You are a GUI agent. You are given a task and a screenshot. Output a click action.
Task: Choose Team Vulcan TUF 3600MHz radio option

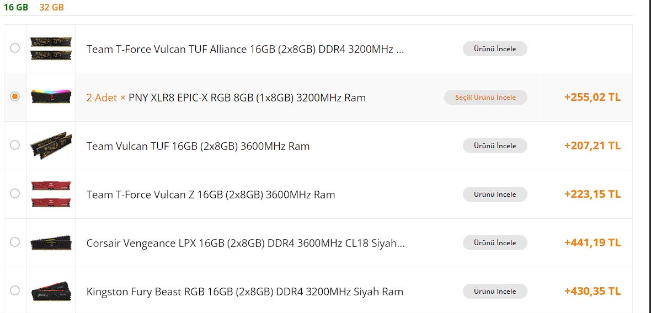coord(15,145)
